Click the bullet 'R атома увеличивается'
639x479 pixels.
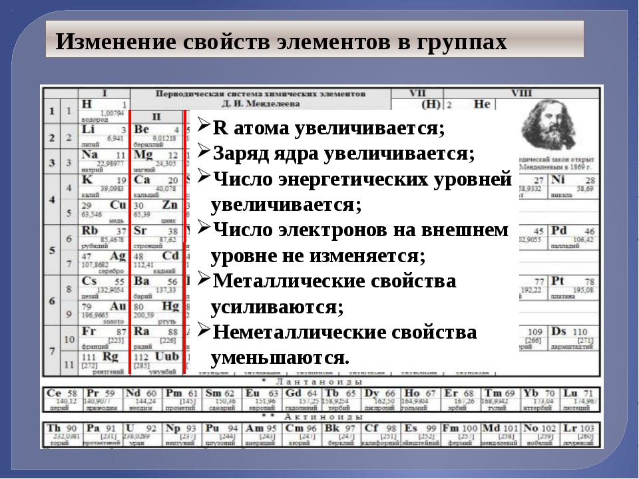321,128
